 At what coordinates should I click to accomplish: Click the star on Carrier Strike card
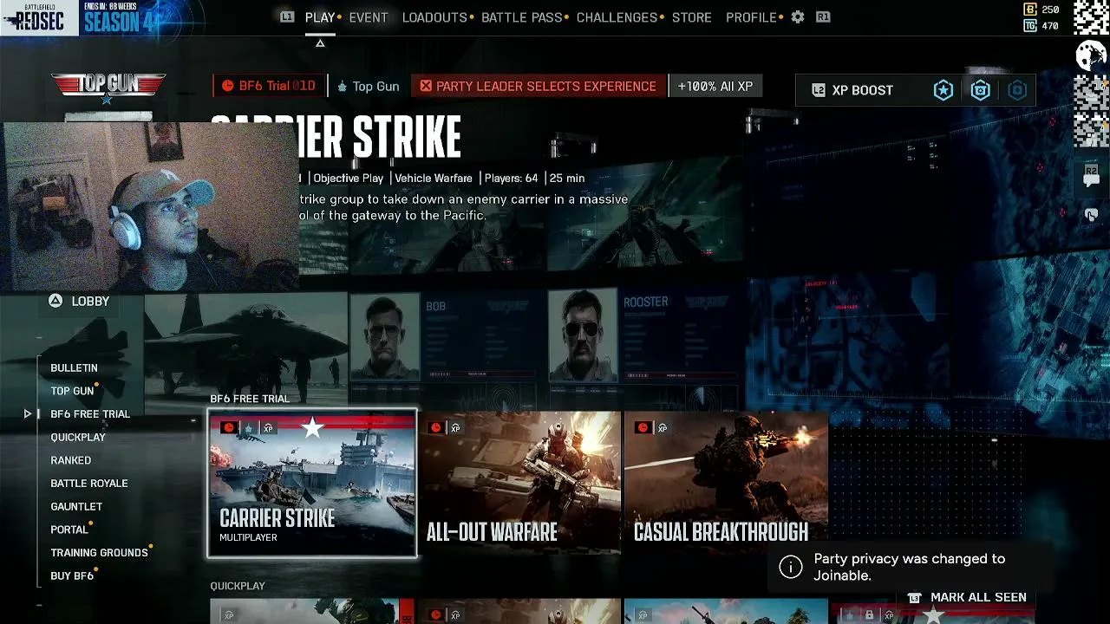[x=312, y=426]
